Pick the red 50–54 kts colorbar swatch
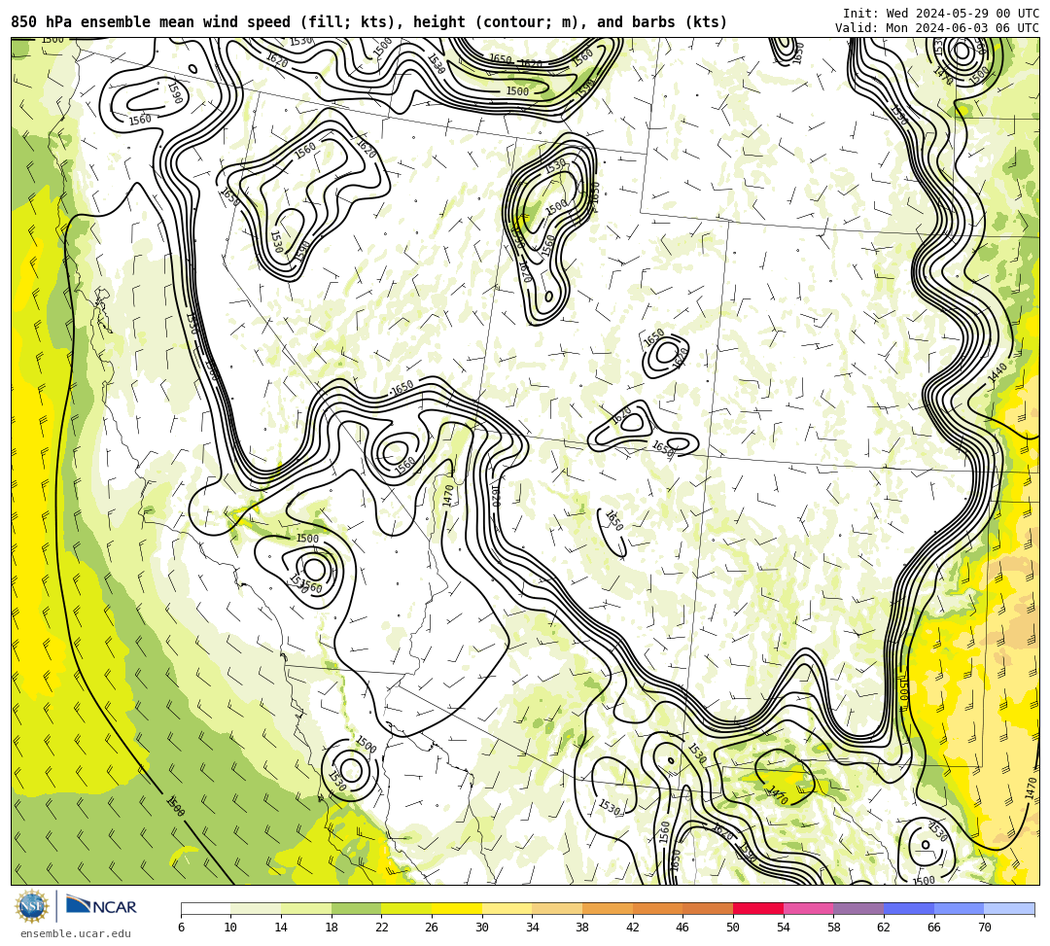Screen dimensions: 1050x946 coord(758,908)
